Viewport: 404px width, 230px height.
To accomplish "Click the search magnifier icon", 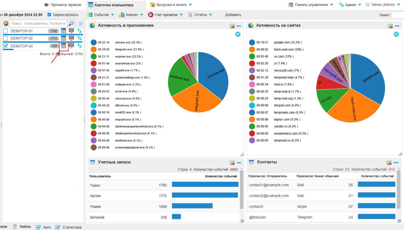I will [71, 23].
